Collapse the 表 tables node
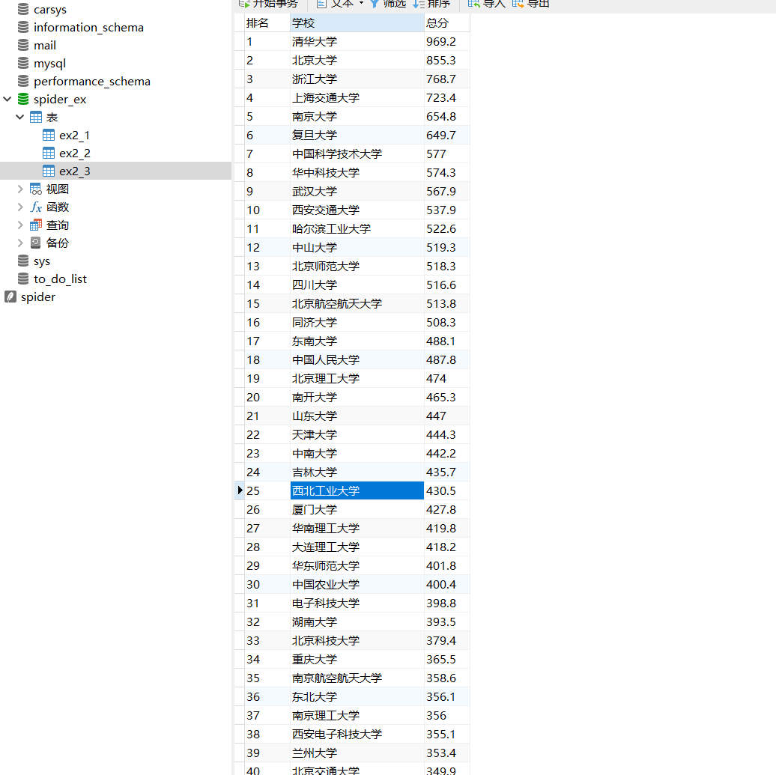Viewport: 776px width, 775px height. [20, 117]
